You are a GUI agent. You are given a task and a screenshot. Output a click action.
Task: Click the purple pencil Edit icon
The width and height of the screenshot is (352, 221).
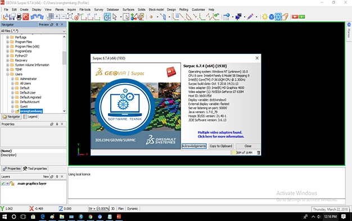click(250, 17)
